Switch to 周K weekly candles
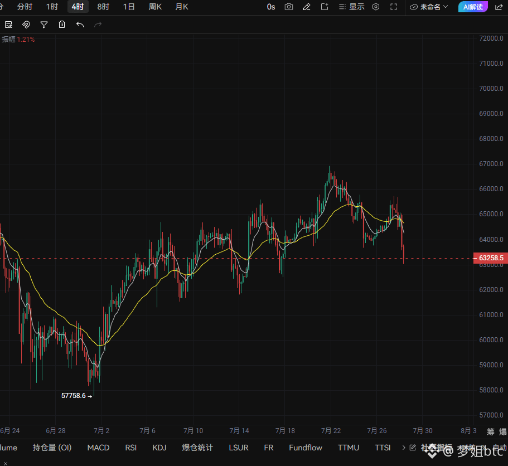The height and width of the screenshot is (466, 508). (x=155, y=7)
